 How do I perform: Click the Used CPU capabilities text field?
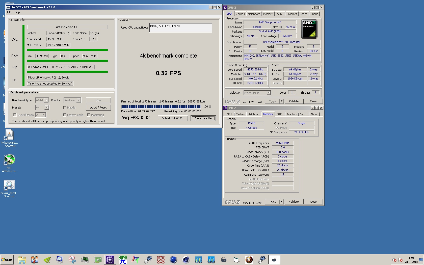181,28
